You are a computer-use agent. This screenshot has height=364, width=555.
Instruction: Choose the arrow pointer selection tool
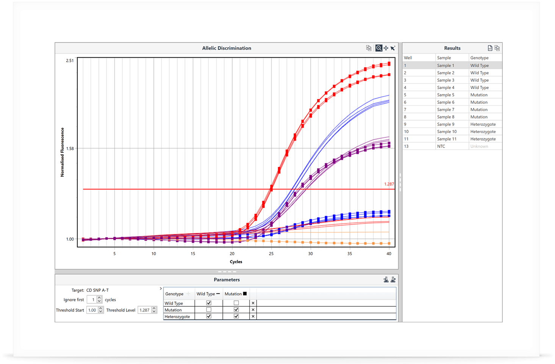point(393,48)
